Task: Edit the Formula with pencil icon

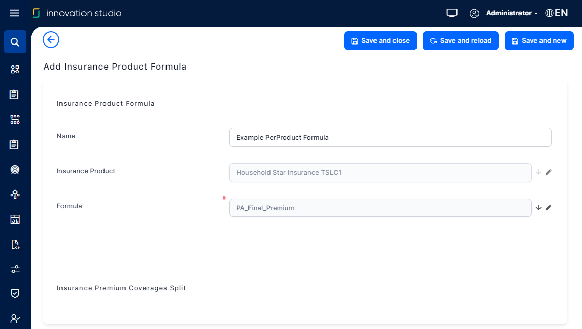Action: (549, 208)
